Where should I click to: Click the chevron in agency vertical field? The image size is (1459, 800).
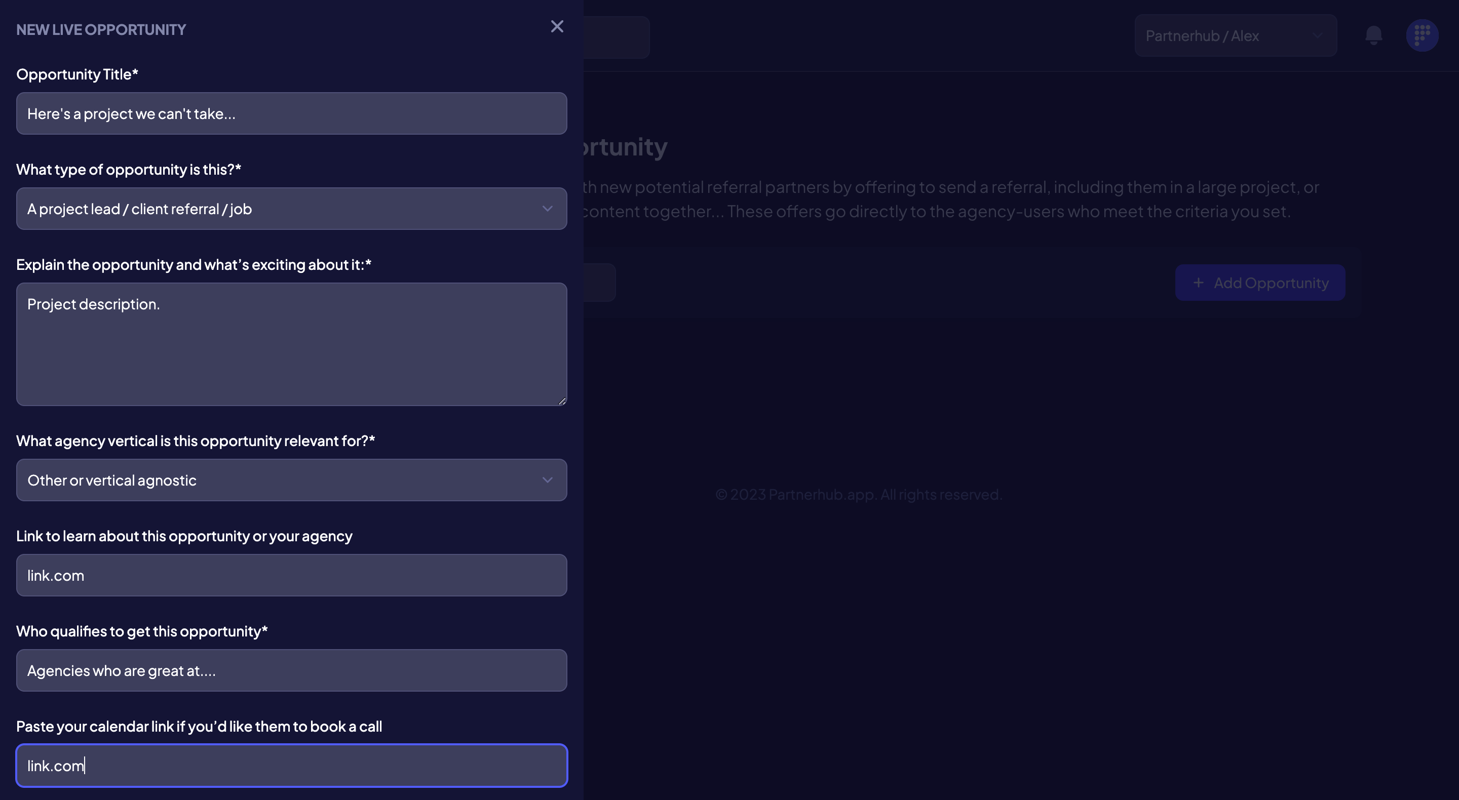547,479
